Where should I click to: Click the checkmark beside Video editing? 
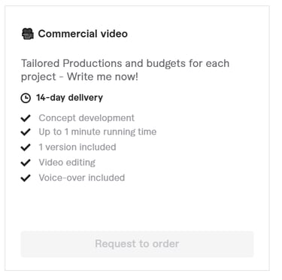(x=26, y=163)
